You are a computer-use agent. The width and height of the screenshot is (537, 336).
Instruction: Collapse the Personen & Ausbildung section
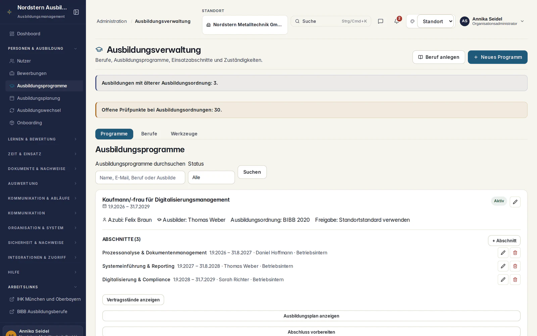pos(43,48)
